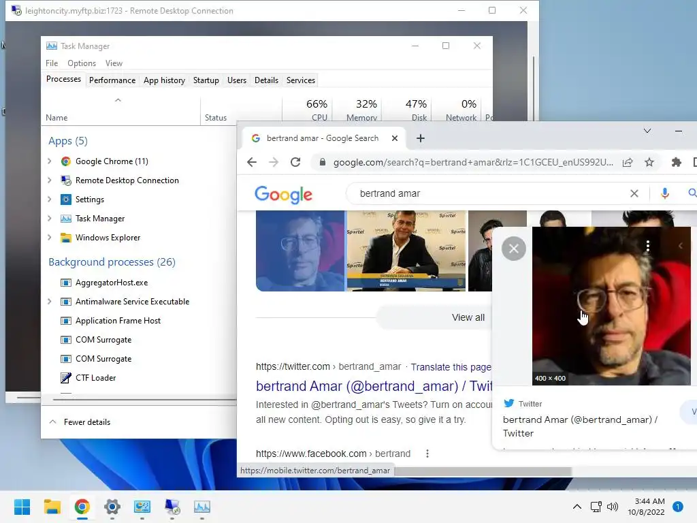
Task: Expand Antimalware Service Executable row
Action: 49,302
